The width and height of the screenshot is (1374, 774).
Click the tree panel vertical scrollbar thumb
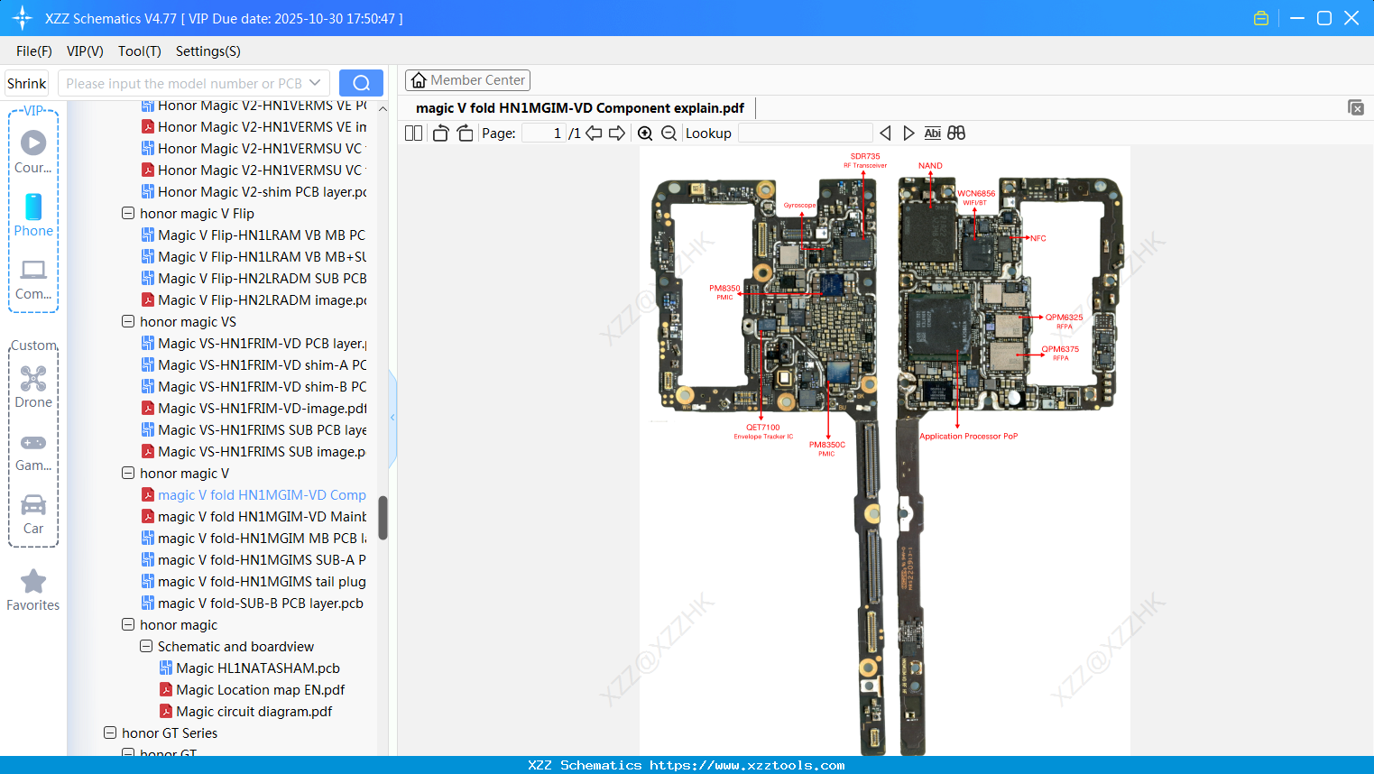pos(383,518)
